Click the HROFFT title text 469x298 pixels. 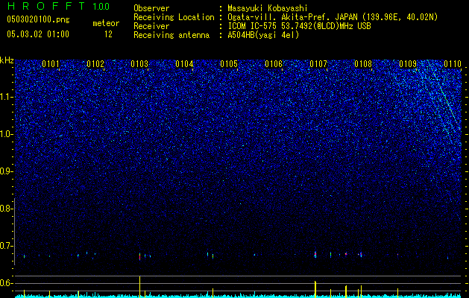(47, 6)
